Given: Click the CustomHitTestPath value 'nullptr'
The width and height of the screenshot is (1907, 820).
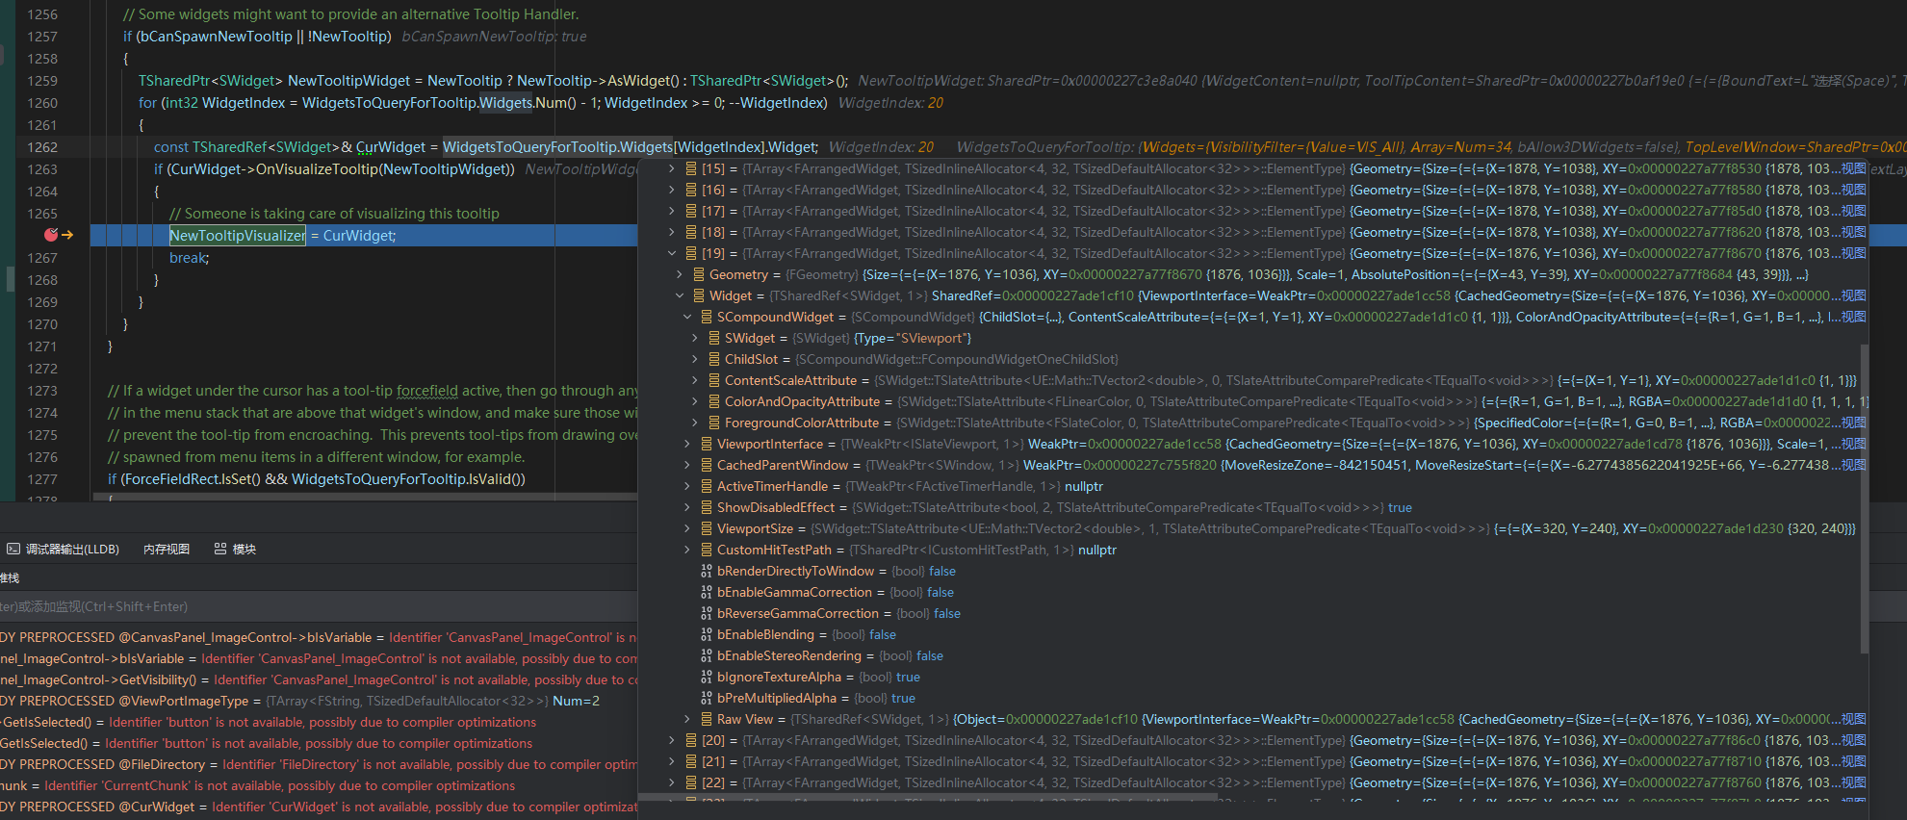Looking at the screenshot, I should click(1097, 550).
